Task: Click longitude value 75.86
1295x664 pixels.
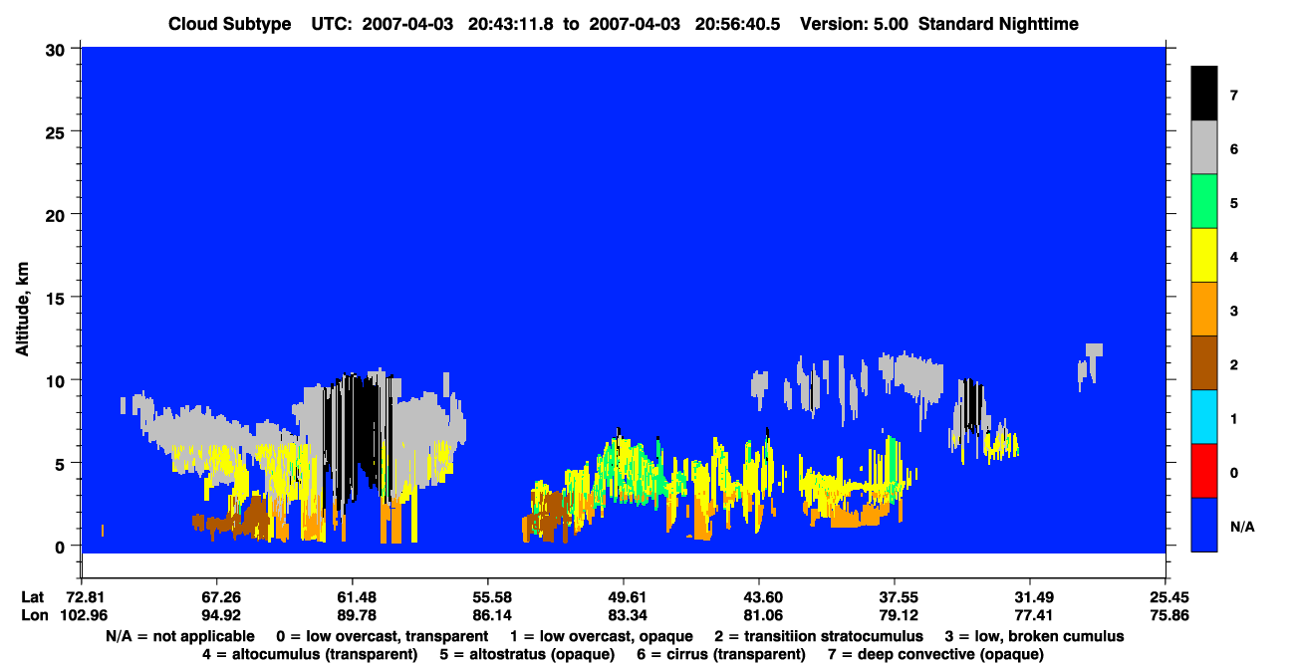Action: (1165, 614)
